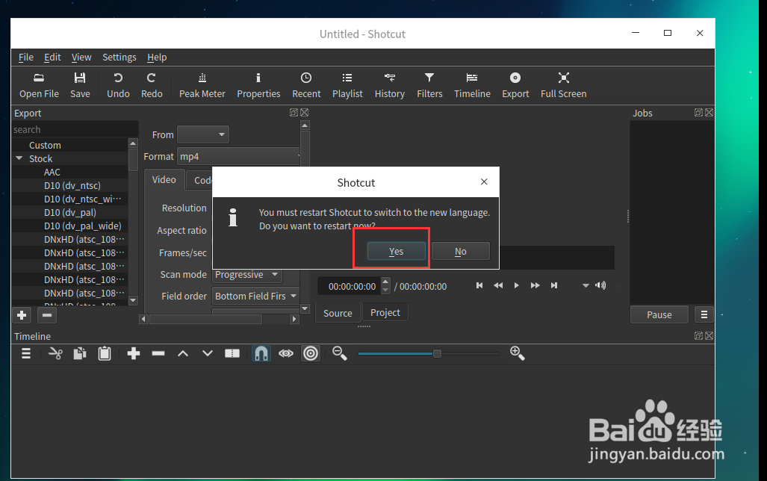767x481 pixels.
Task: Toggle timeline snapping magnet
Action: [x=261, y=353]
